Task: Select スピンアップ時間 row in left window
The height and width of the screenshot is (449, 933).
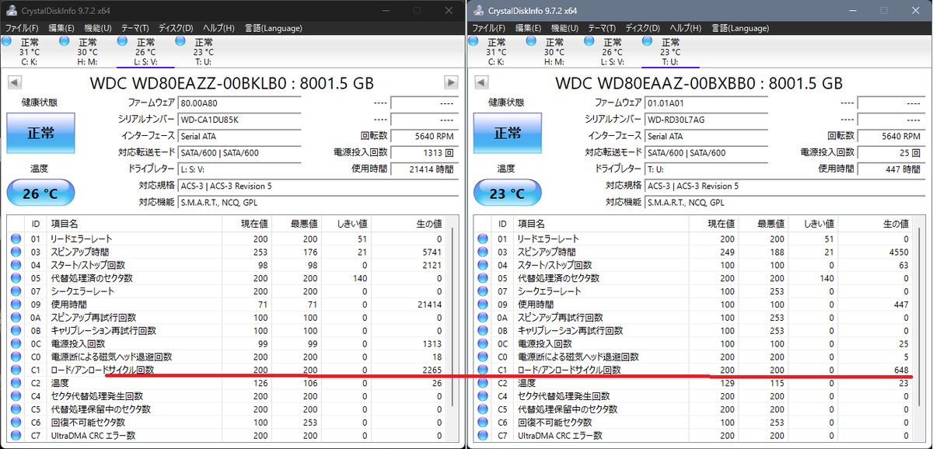Action: click(228, 252)
